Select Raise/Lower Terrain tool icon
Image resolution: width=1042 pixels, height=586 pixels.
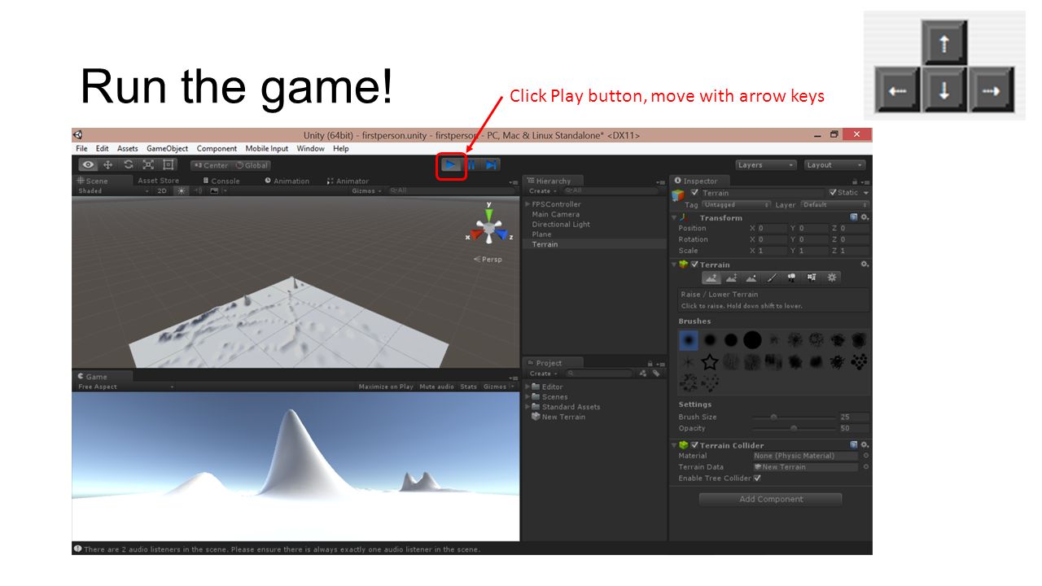(x=711, y=278)
